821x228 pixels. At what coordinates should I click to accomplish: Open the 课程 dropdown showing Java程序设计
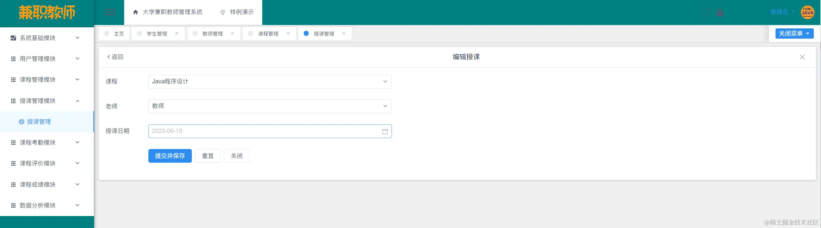(x=270, y=82)
